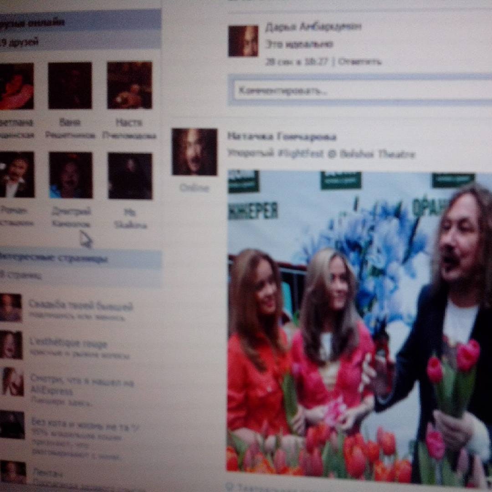The image size is (492, 492).
Task: Open Настя Пчеловодова's friend avatar
Action: 129,85
